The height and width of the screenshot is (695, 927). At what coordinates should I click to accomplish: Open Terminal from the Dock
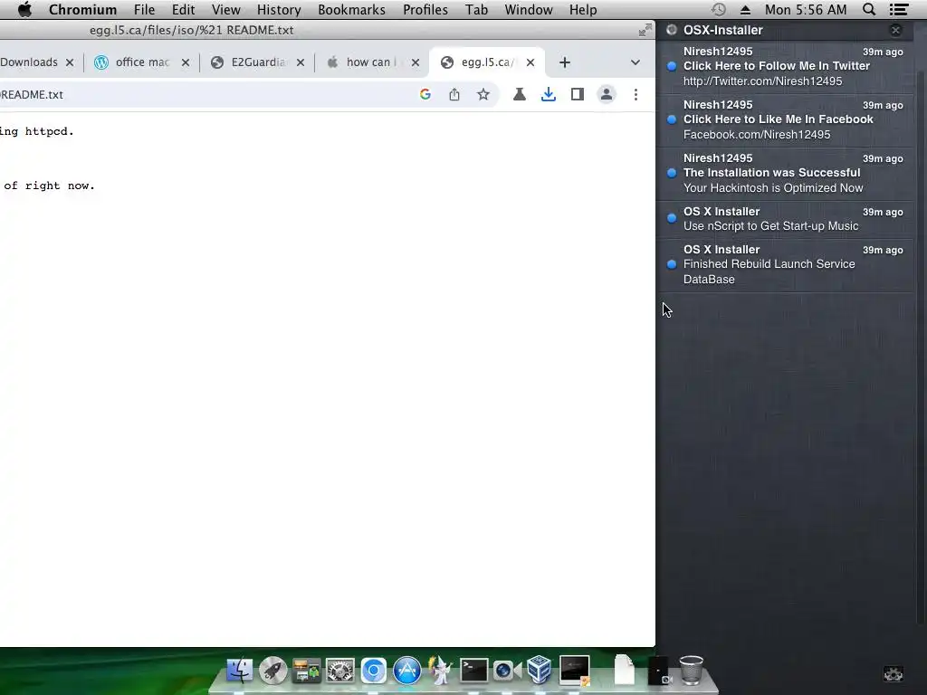(474, 671)
